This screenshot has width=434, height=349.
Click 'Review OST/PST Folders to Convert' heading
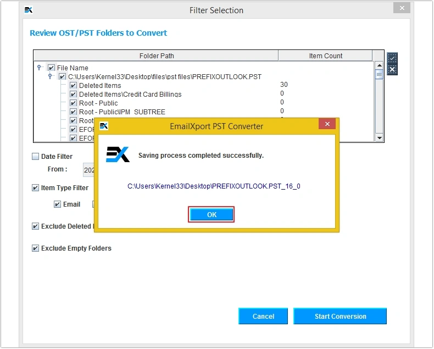pos(98,33)
